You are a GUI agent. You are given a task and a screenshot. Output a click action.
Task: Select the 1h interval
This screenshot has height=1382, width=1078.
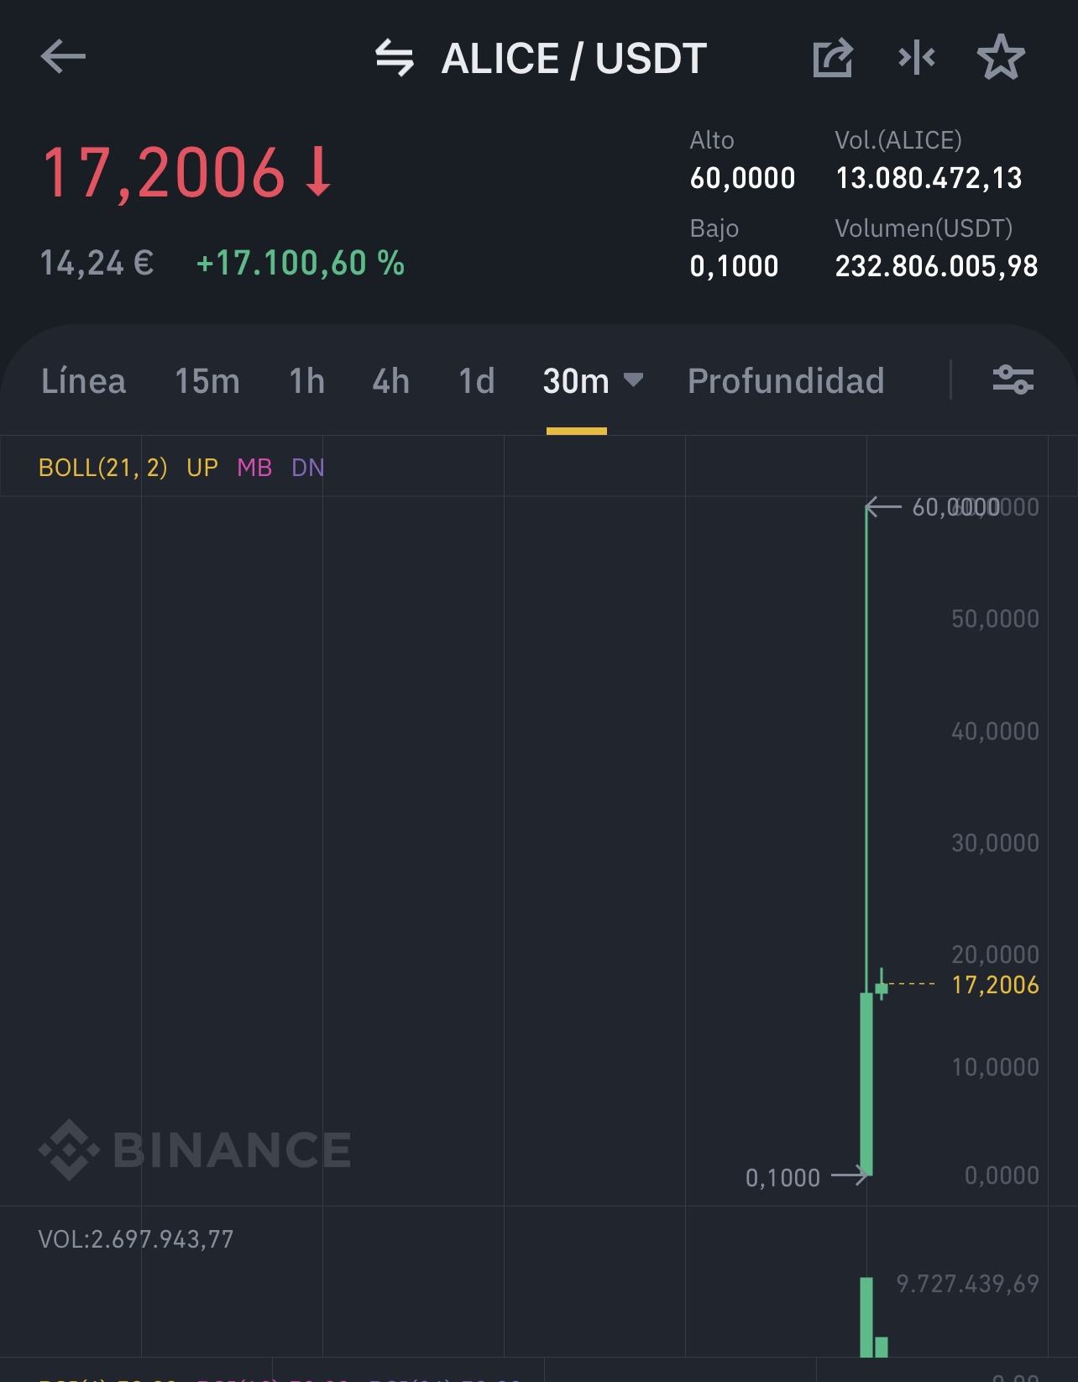click(306, 381)
